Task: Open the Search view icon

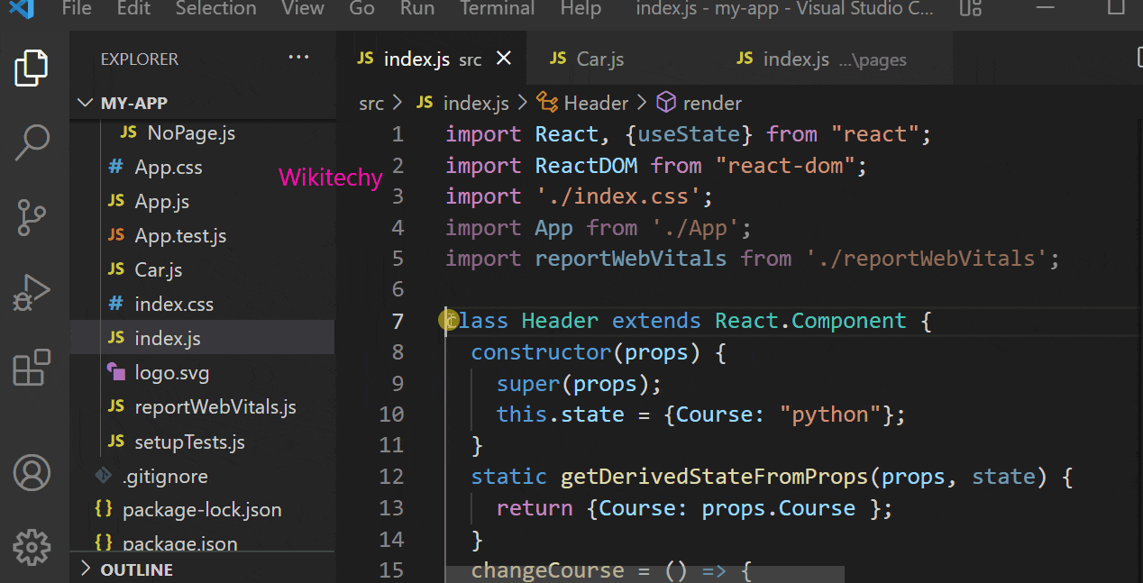Action: [32, 142]
